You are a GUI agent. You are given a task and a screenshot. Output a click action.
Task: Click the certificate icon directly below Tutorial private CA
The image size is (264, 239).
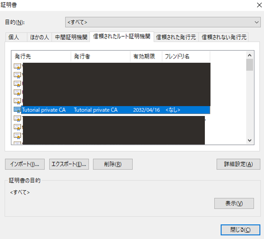17,118
